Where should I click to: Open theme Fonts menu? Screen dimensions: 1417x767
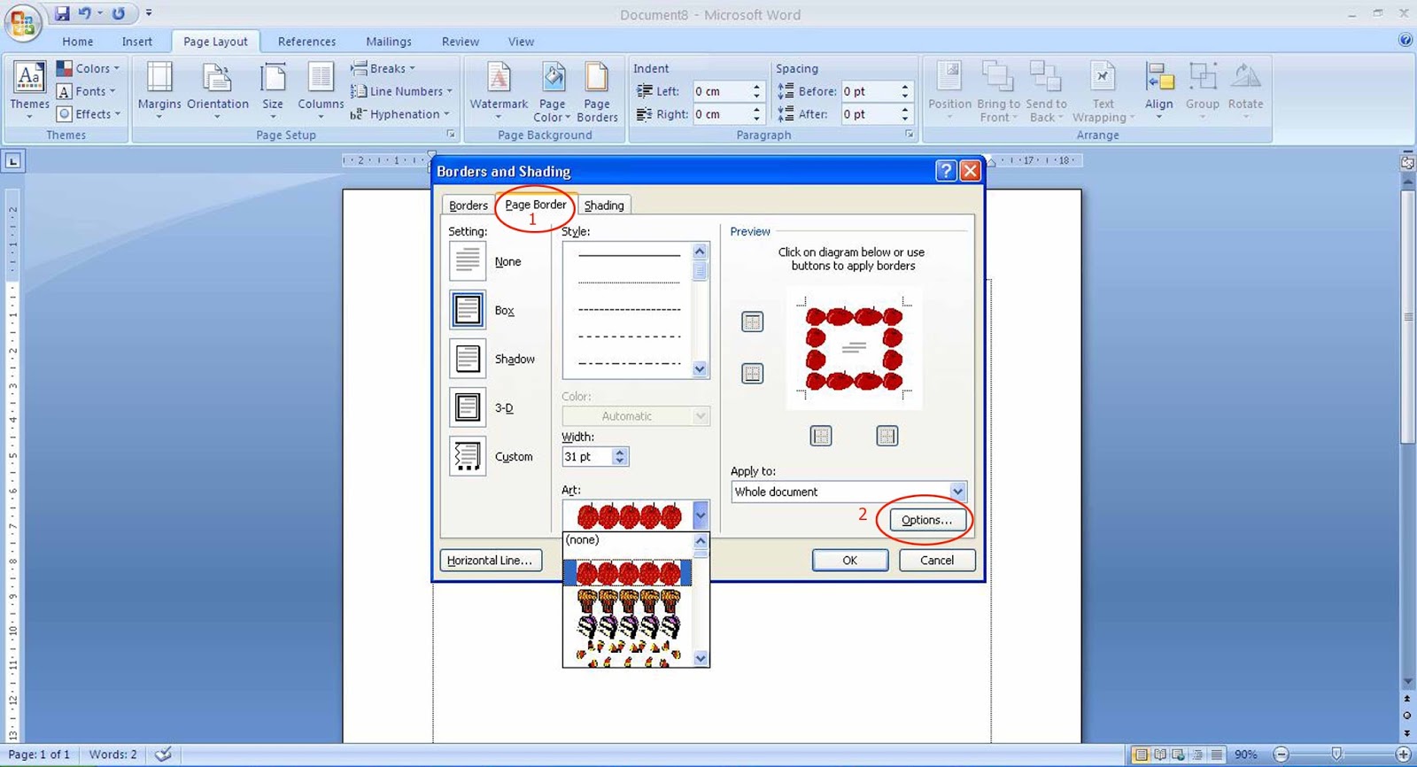(86, 91)
